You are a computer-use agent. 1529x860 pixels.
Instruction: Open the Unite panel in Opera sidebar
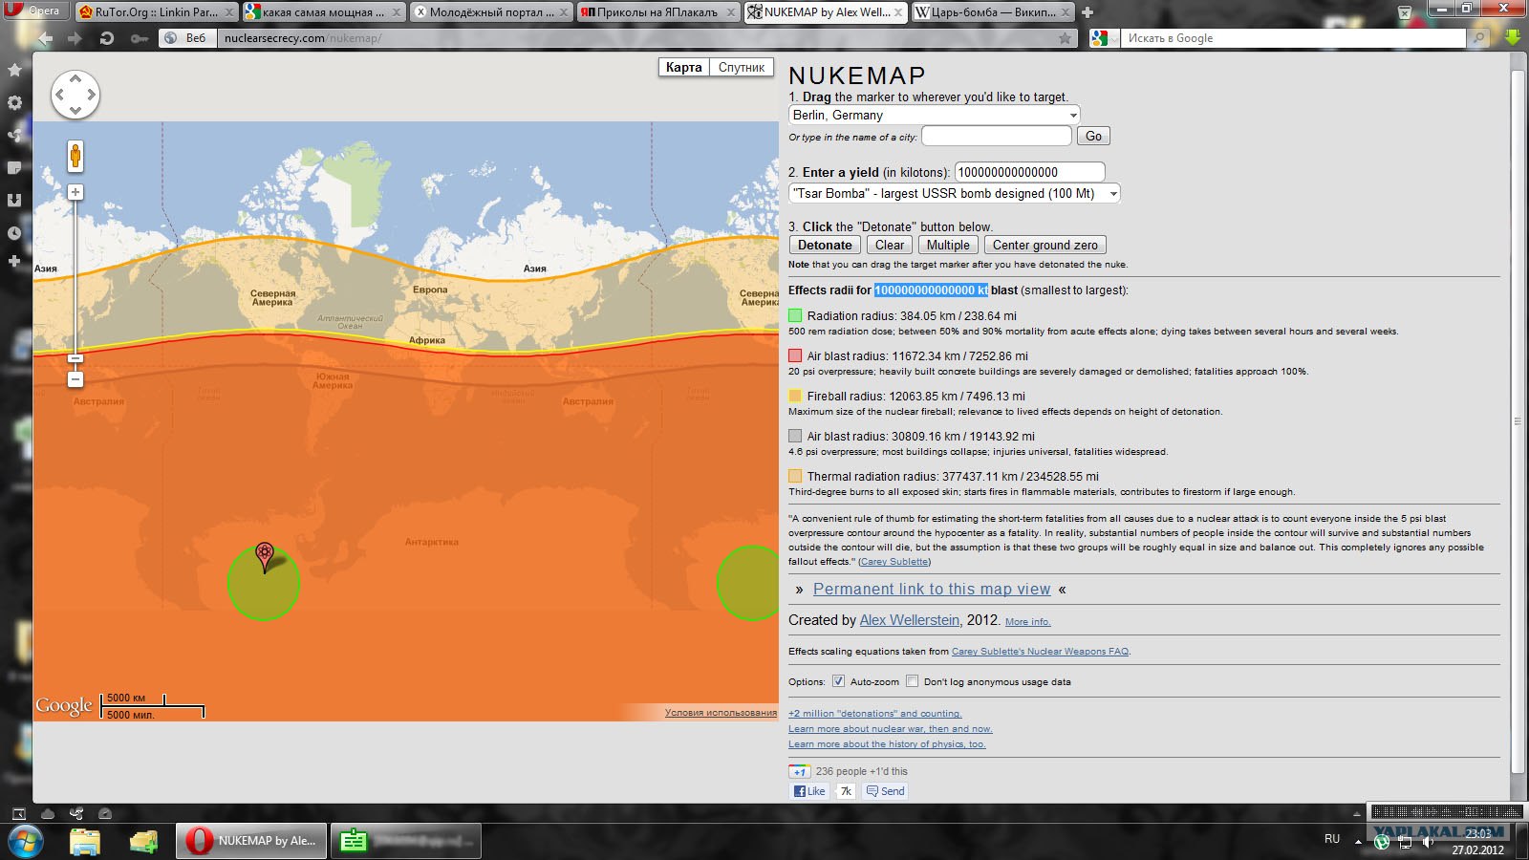[x=14, y=135]
